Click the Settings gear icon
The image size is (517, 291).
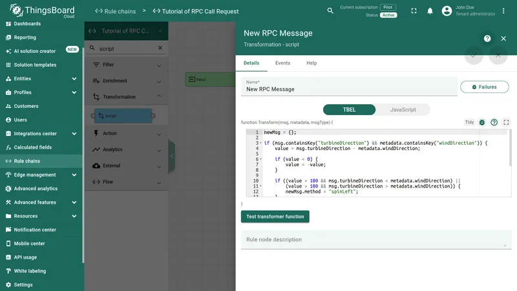pyautogui.click(x=8, y=285)
